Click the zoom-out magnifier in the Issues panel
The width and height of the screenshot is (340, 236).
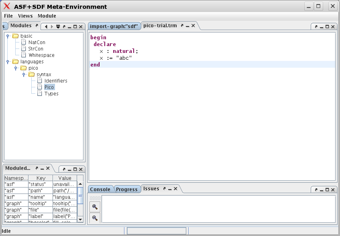coord(95,218)
